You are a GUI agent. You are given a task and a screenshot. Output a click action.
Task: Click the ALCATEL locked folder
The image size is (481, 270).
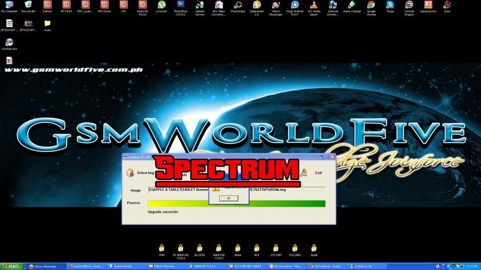tap(200, 250)
